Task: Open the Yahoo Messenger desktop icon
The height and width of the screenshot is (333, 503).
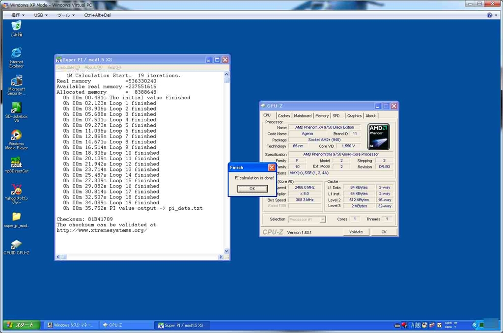Action: point(17,190)
